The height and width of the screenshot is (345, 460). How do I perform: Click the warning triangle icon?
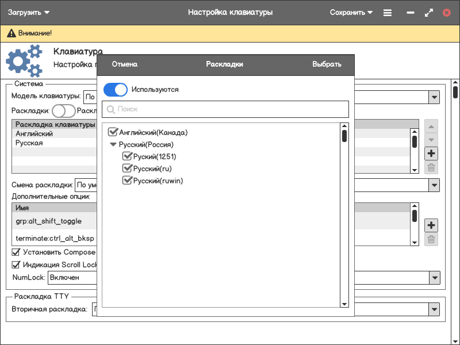[x=11, y=34]
